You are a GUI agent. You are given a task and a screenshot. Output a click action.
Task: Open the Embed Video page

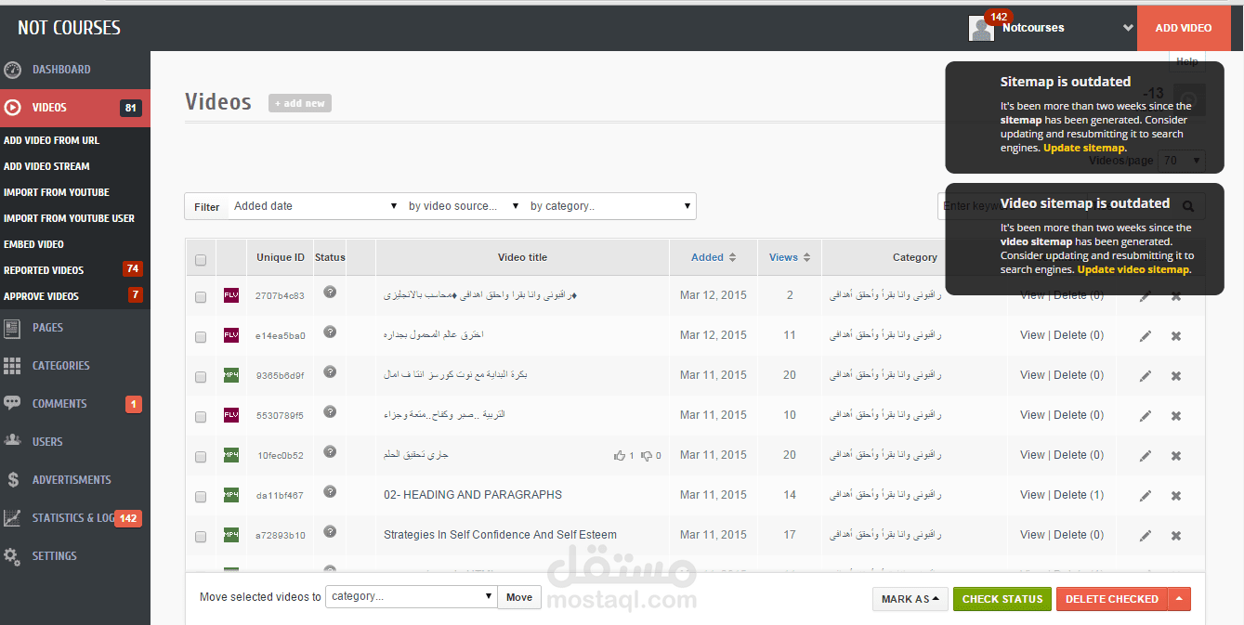[x=33, y=244]
